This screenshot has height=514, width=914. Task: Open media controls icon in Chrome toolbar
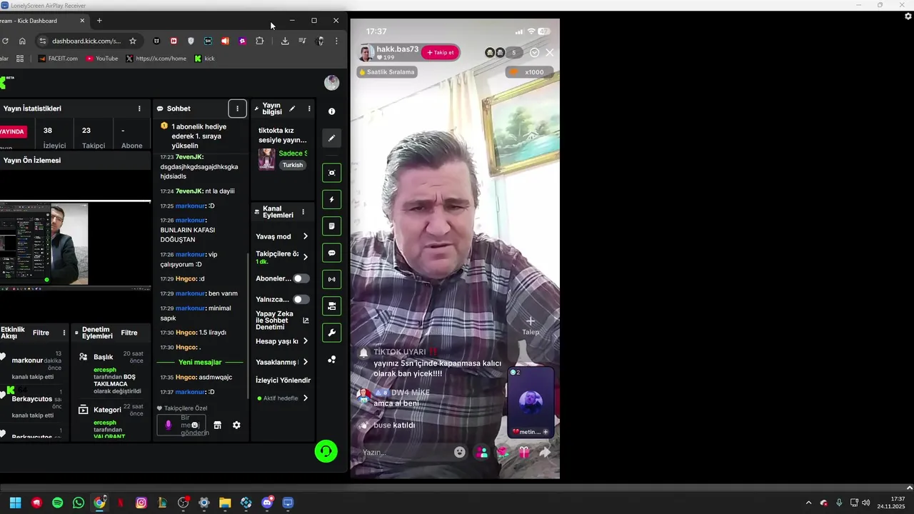click(x=302, y=41)
